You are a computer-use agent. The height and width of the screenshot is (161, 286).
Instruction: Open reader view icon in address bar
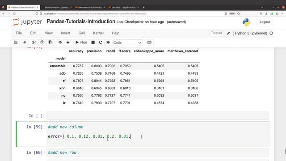[226, 14]
